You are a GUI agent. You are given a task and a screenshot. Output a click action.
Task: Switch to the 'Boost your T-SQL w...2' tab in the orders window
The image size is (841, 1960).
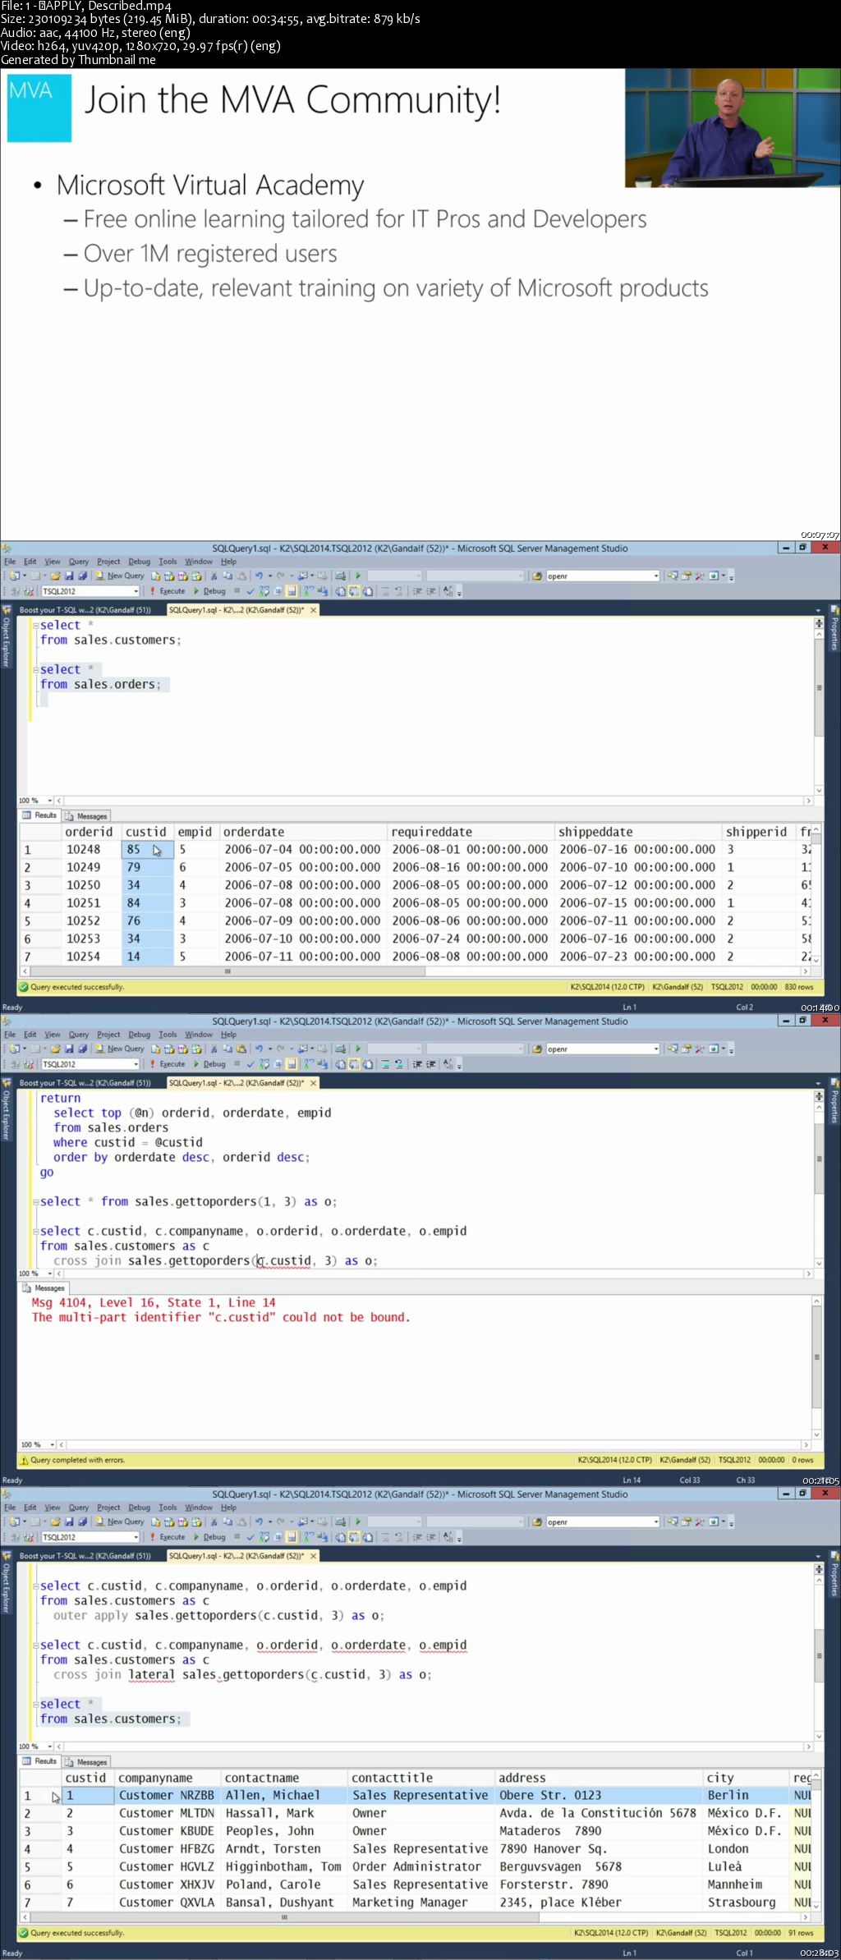85,610
